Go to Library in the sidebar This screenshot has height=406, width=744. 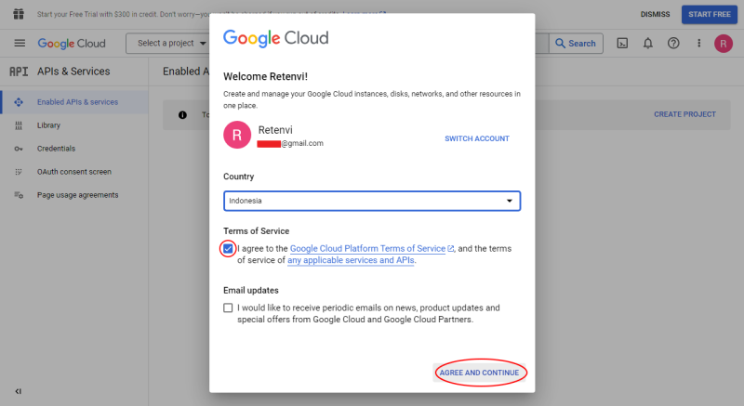[x=74, y=125]
